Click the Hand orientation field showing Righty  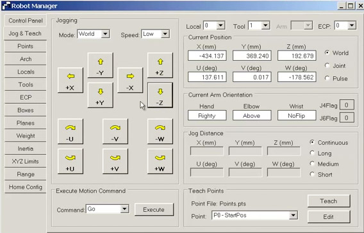pyautogui.click(x=207, y=115)
